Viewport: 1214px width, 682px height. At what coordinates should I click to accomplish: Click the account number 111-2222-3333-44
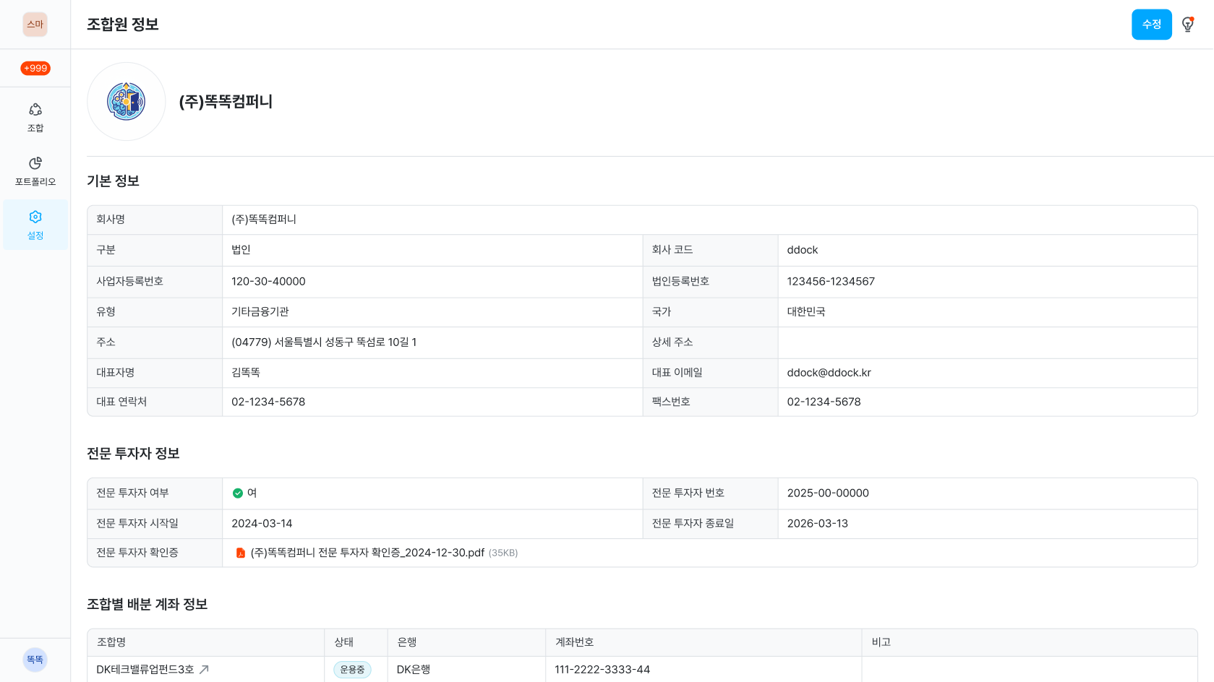[602, 670]
